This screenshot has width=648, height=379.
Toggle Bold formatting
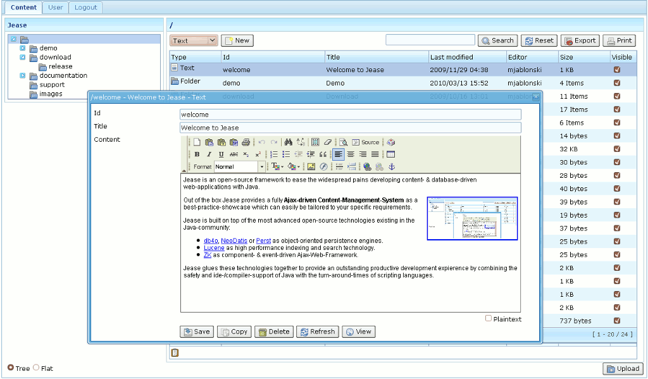coord(197,154)
